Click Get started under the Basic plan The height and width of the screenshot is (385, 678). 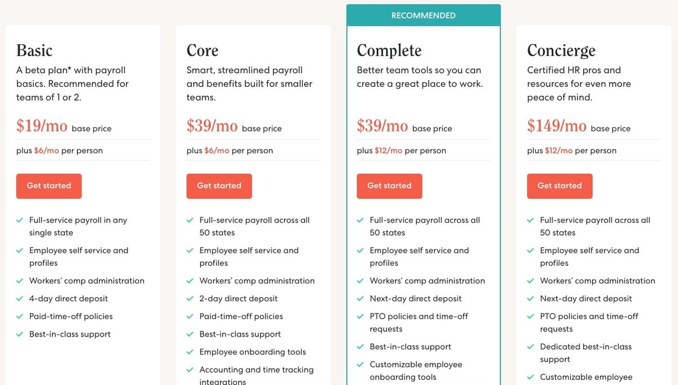49,185
